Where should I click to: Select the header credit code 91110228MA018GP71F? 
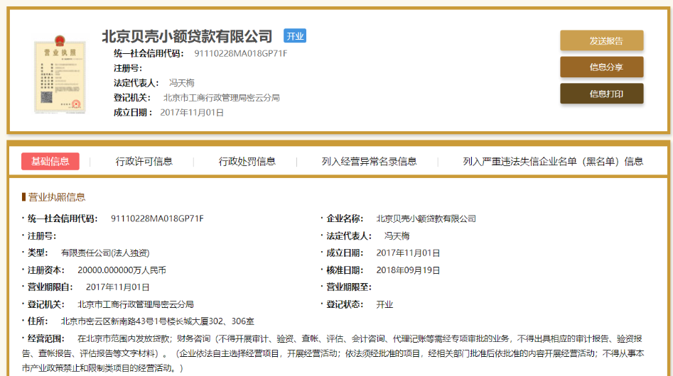241,53
